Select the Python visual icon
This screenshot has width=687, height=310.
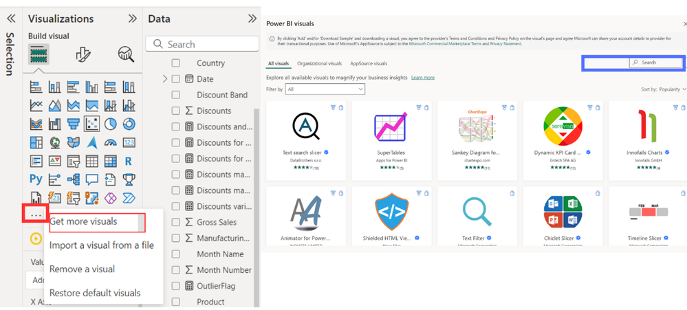tap(36, 179)
